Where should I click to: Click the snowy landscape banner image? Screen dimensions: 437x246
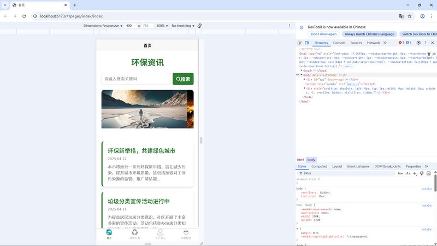[144, 109]
